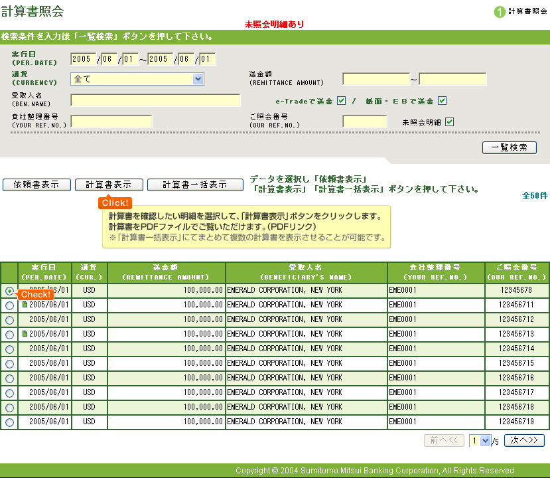
Task: Pick the row radio for ref 123456714
Action: pos(10,349)
